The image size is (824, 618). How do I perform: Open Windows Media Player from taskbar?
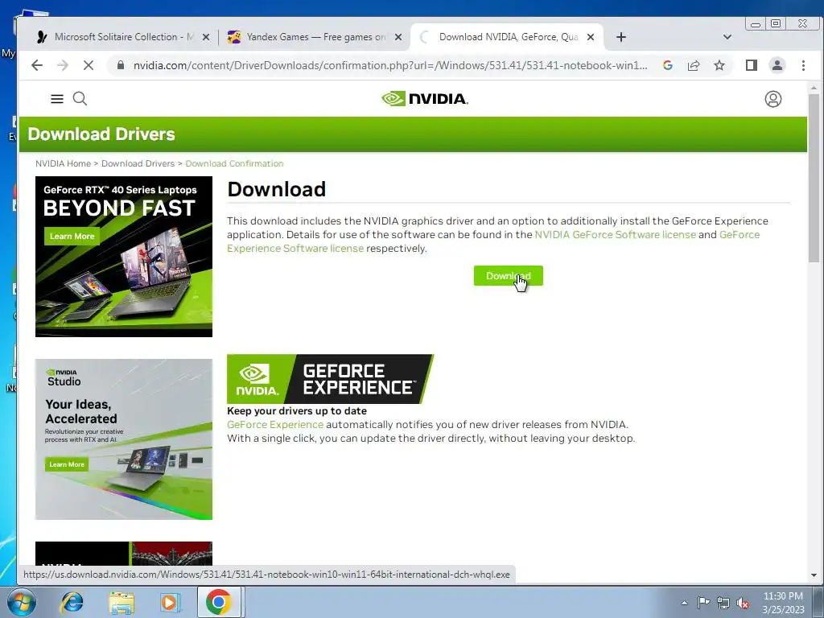coord(169,602)
